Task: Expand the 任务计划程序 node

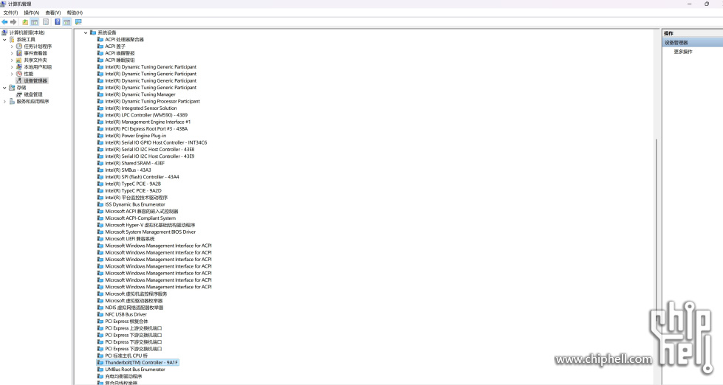Action: pos(12,46)
